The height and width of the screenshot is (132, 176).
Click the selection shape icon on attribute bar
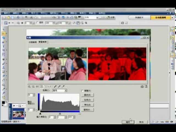pos(5,23)
